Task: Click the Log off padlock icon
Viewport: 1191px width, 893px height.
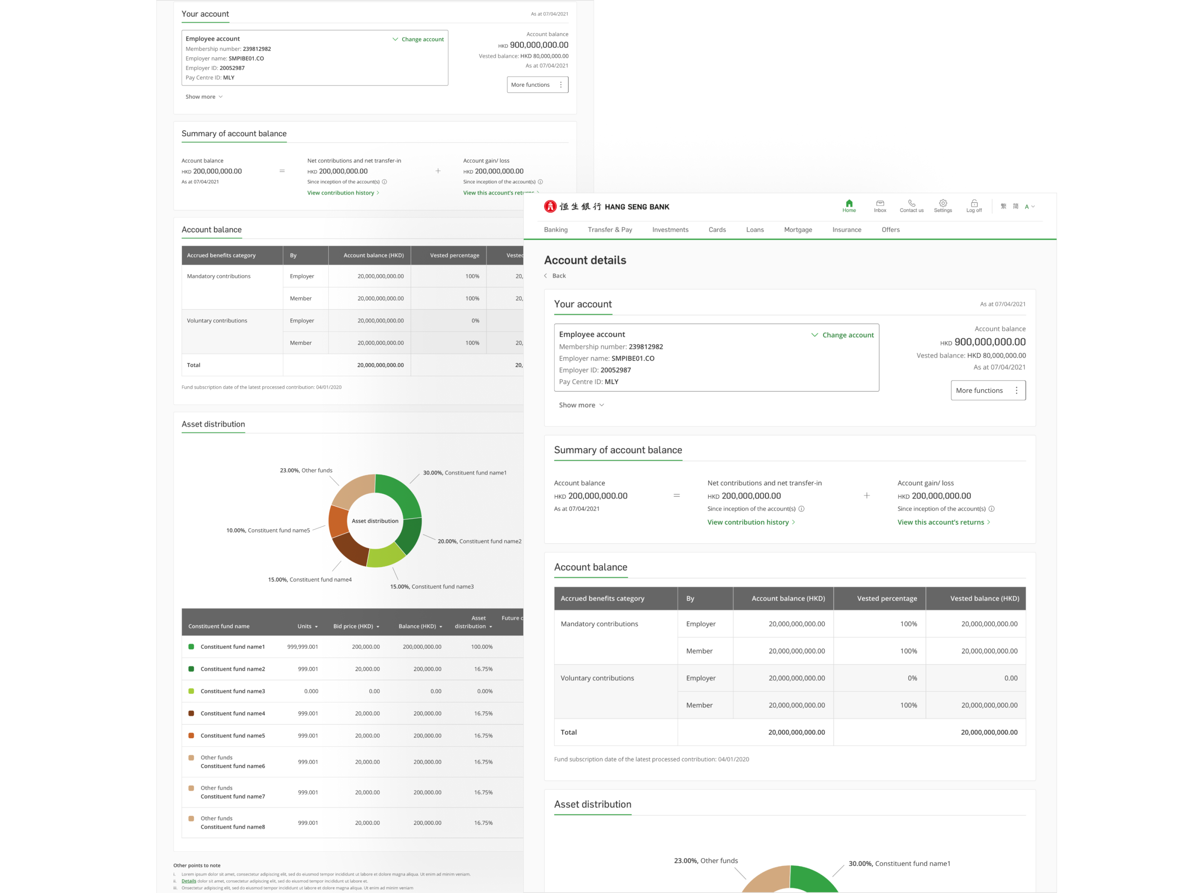Action: 974,203
